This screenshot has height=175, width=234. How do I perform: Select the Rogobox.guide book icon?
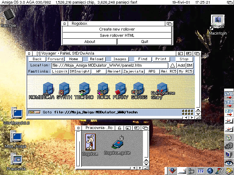click(118, 143)
